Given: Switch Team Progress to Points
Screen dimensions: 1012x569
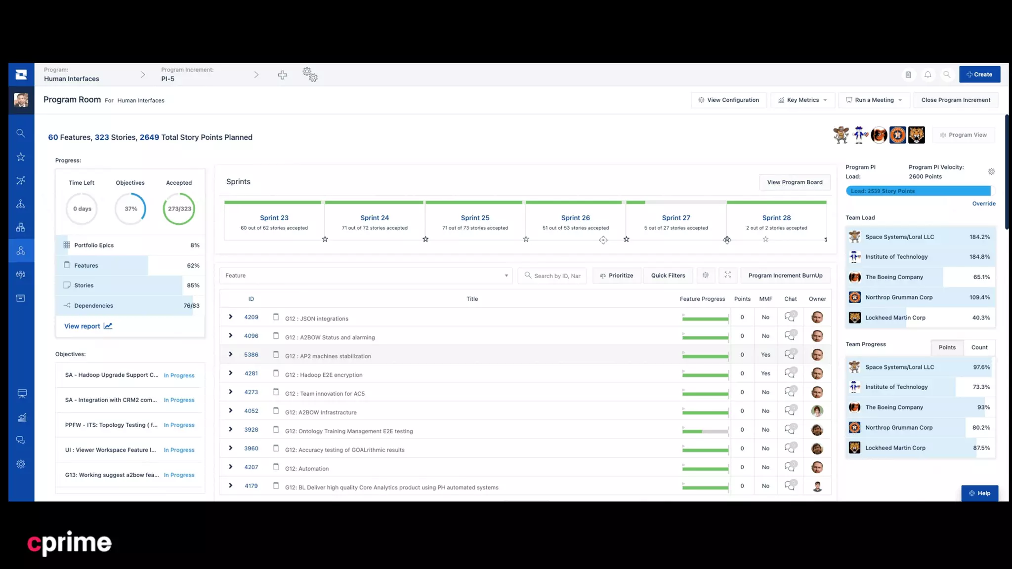Looking at the screenshot, I should click(947, 347).
